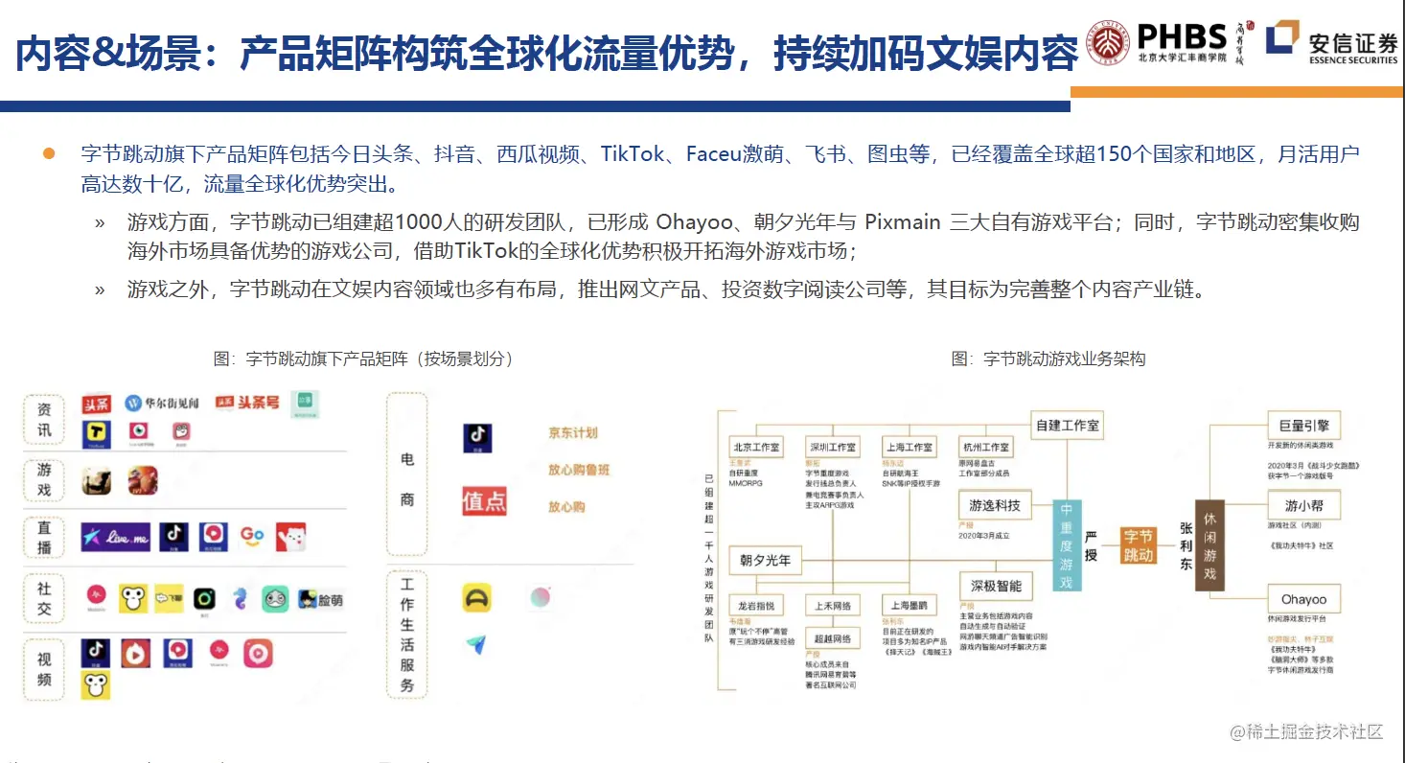Image resolution: width=1405 pixels, height=763 pixels.
Task: Click the orange flame play icon in 视频 row
Action: [136, 654]
